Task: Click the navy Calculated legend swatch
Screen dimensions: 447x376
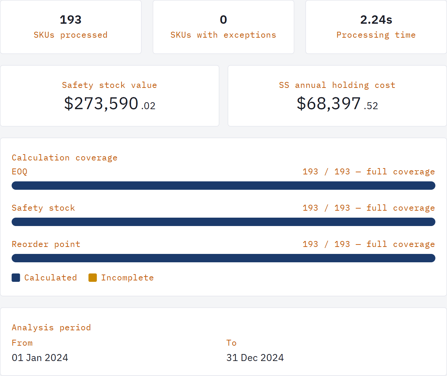Action: pyautogui.click(x=16, y=278)
